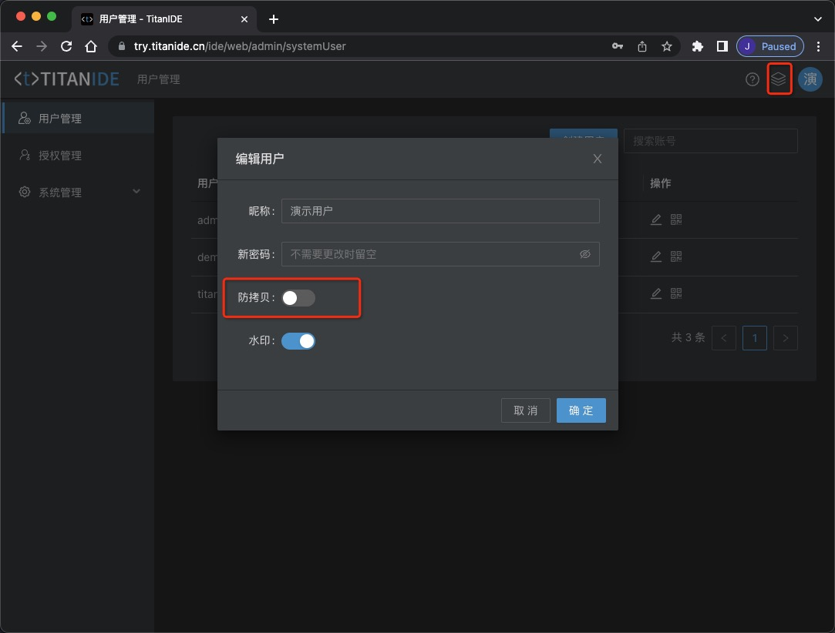The height and width of the screenshot is (633, 835).
Task: Select 用户管理 in the sidebar
Action: tap(60, 119)
